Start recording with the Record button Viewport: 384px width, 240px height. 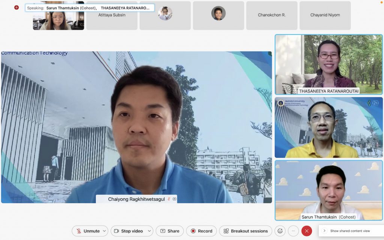pos(201,231)
